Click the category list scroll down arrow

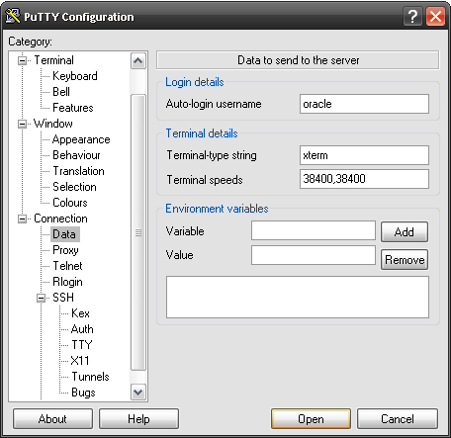tap(138, 393)
